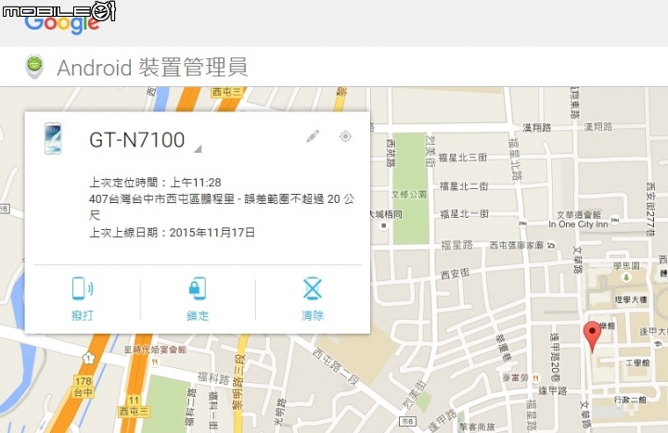This screenshot has width=668, height=433.
Task: Click the 學思園 garden tree icon
Action: [626, 277]
